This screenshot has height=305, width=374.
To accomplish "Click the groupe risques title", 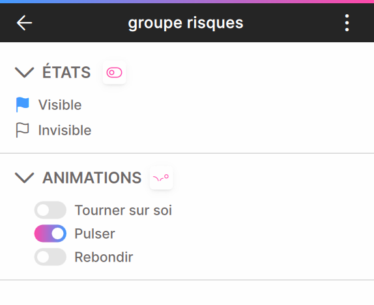I will [186, 23].
